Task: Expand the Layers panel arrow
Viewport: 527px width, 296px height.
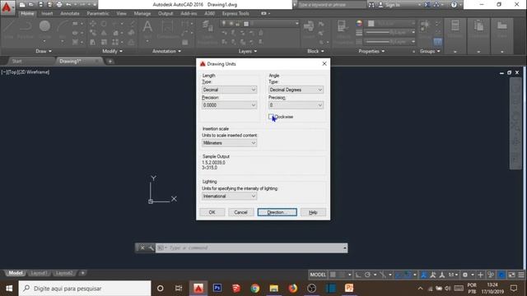Action: 255,51
